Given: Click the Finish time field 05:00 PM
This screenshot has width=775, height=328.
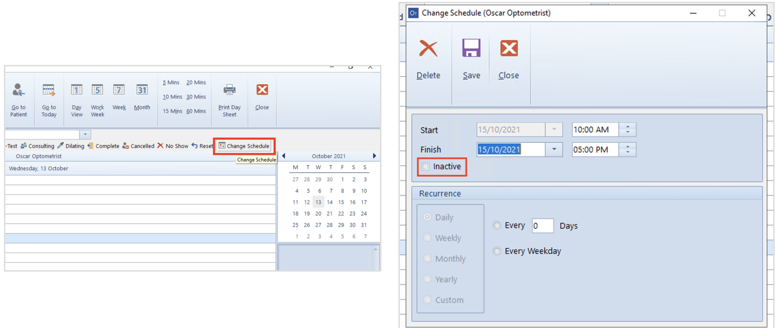Looking at the screenshot, I should pos(595,149).
